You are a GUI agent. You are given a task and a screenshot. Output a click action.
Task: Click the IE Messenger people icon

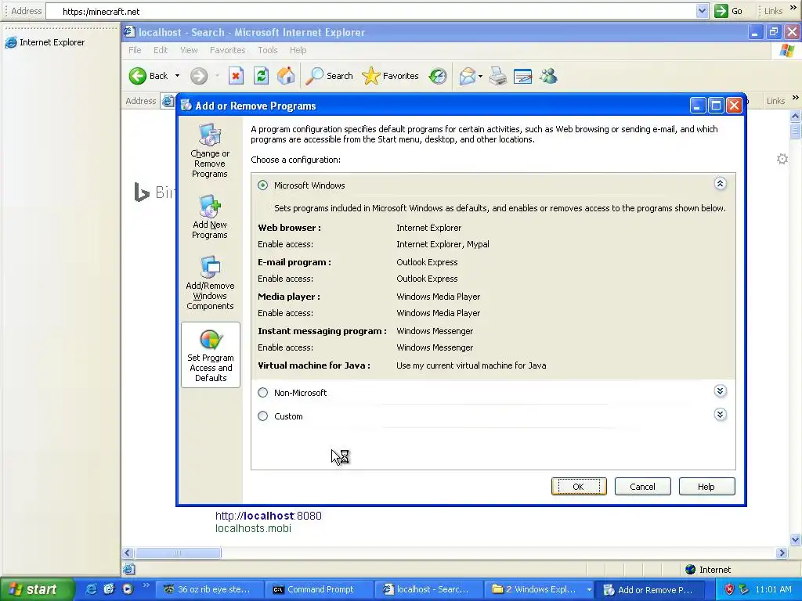pos(548,76)
